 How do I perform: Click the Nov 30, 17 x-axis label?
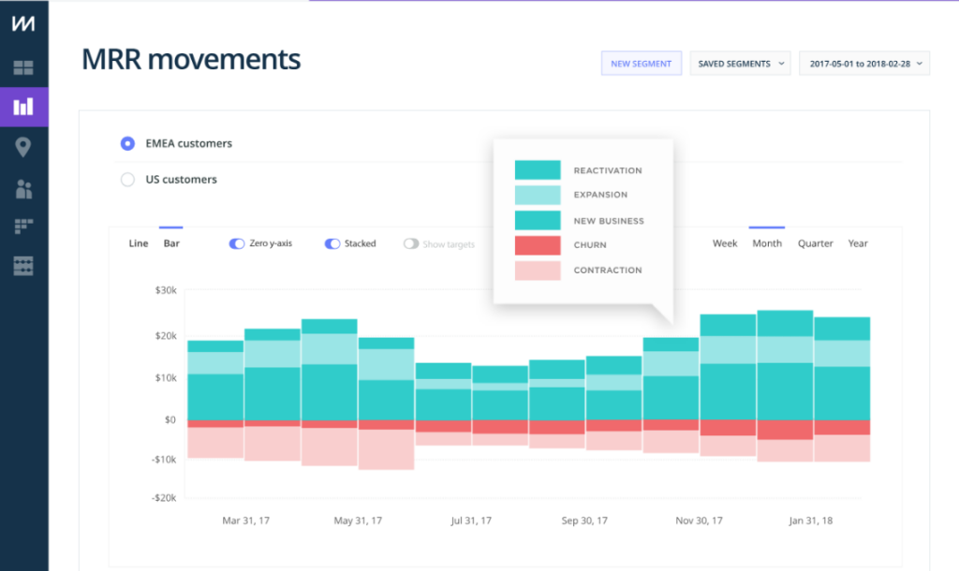click(x=699, y=520)
